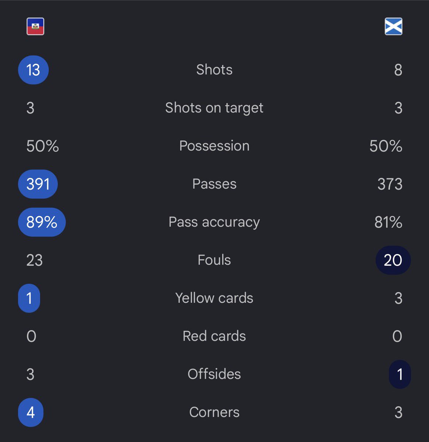Image resolution: width=429 pixels, height=442 pixels.
Task: Select the Fouls stat label
Action: (214, 260)
